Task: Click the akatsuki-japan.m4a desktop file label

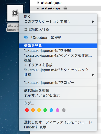Action: [x=13, y=28]
